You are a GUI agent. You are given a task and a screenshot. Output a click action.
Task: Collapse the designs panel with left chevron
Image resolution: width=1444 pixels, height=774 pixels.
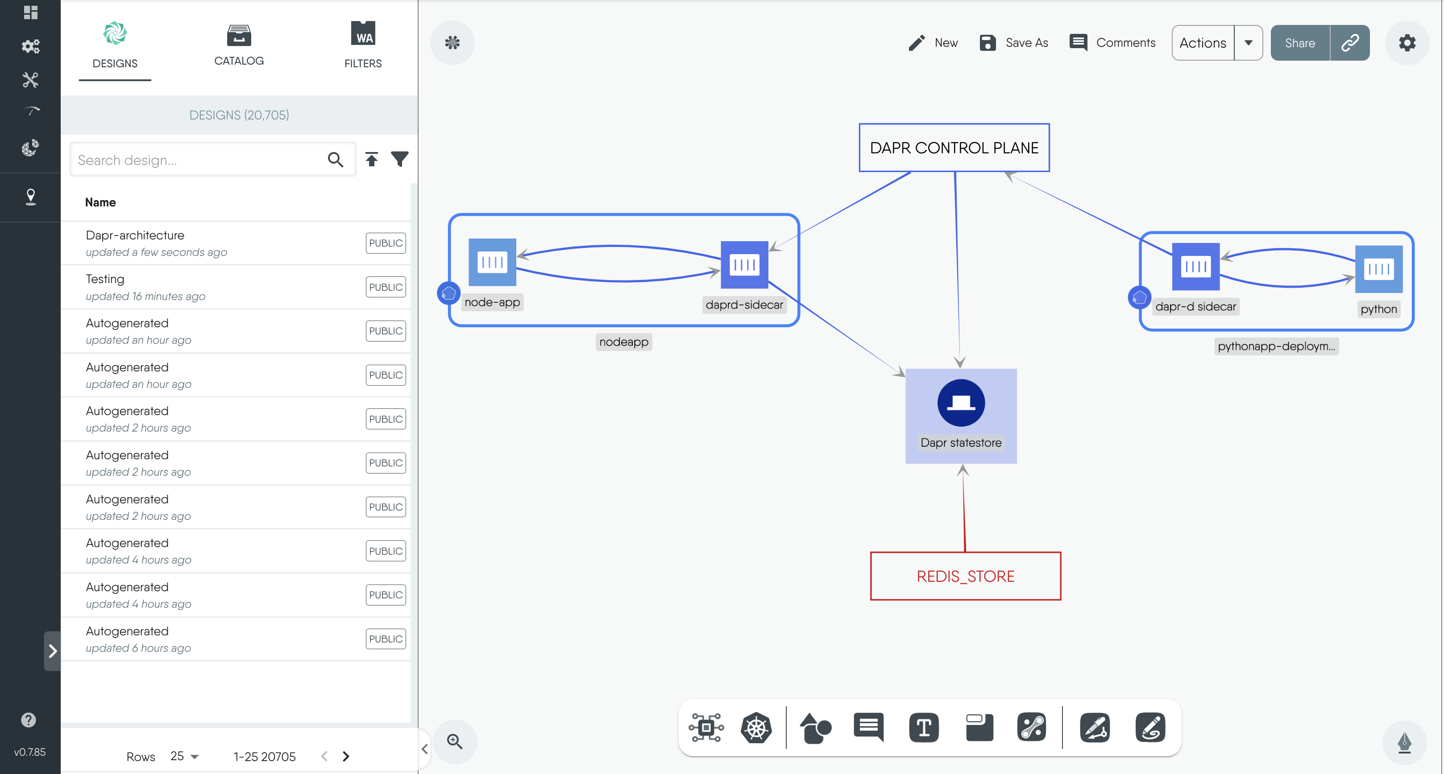click(425, 749)
